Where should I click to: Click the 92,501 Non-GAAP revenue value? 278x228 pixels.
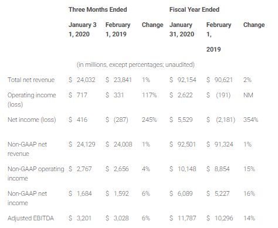[187, 144]
